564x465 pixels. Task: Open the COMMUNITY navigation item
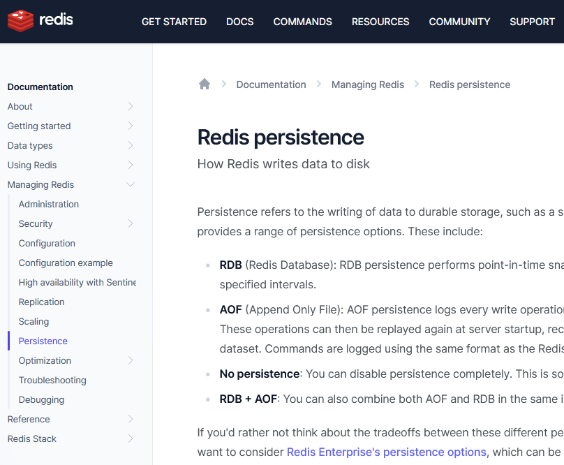click(459, 22)
